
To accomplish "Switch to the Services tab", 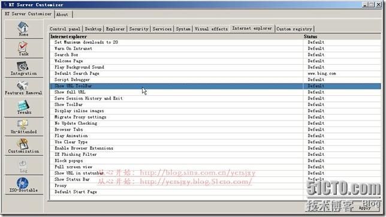I will (162, 29).
